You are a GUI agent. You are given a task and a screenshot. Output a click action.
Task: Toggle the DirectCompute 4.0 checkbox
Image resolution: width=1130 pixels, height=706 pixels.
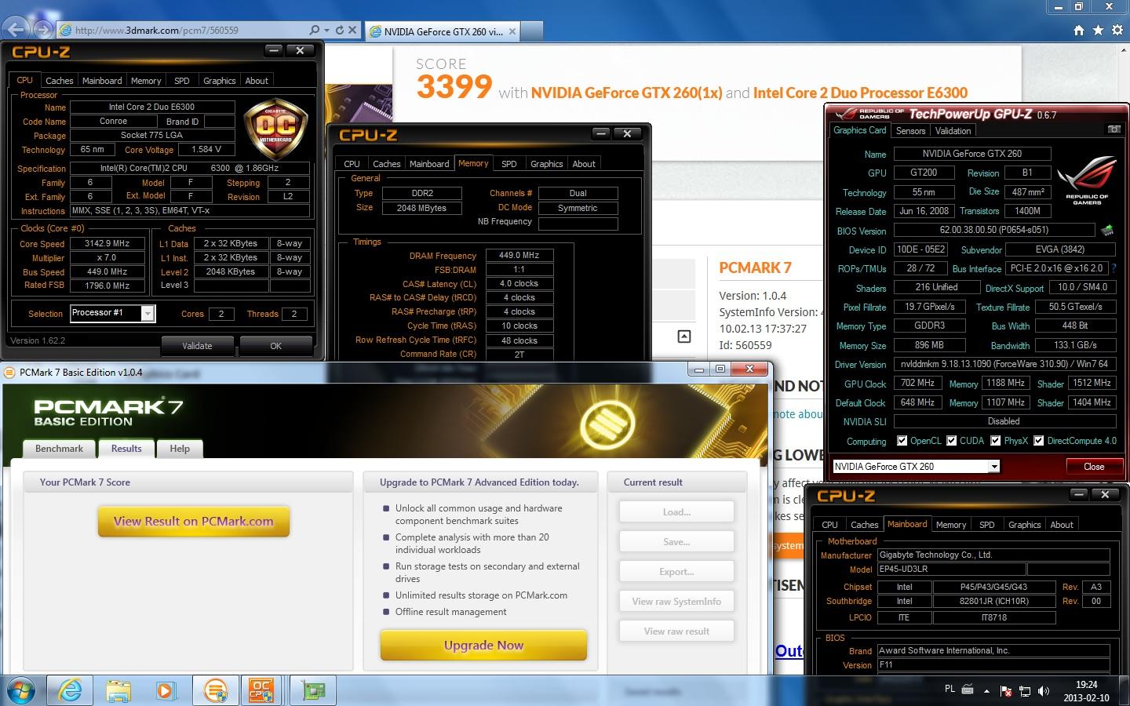(1039, 441)
